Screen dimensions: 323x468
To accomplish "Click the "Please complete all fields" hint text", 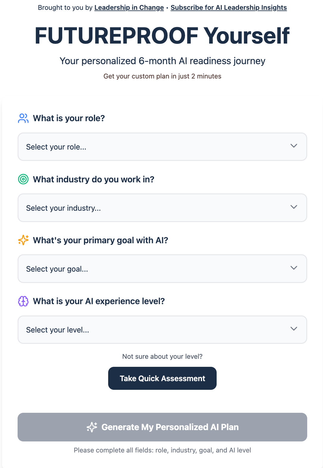I will tap(162, 450).
